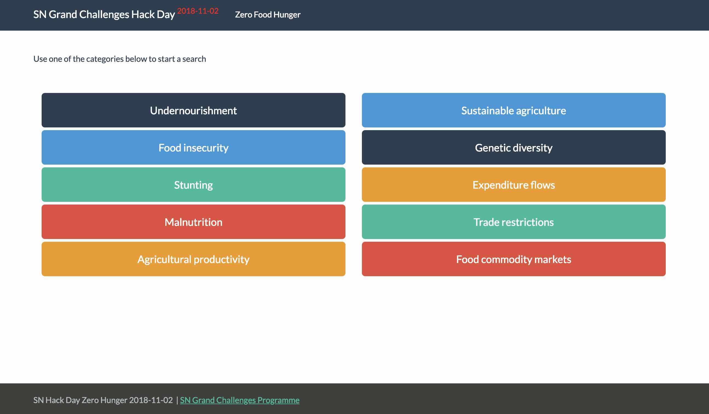
Task: Select Sustainable agriculture category
Action: point(514,110)
